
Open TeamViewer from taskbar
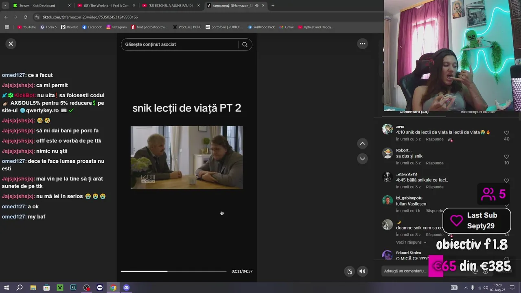point(100,288)
